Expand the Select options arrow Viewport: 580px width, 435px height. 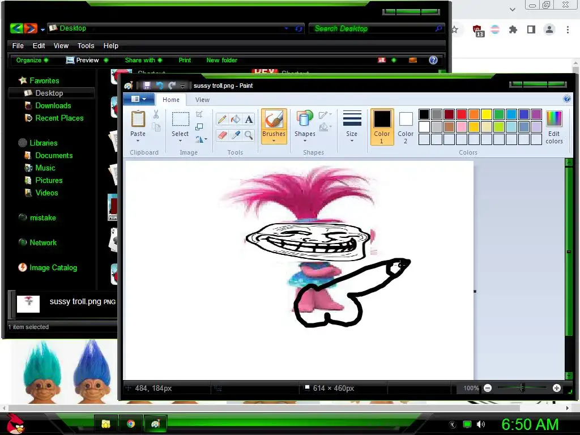[180, 141]
